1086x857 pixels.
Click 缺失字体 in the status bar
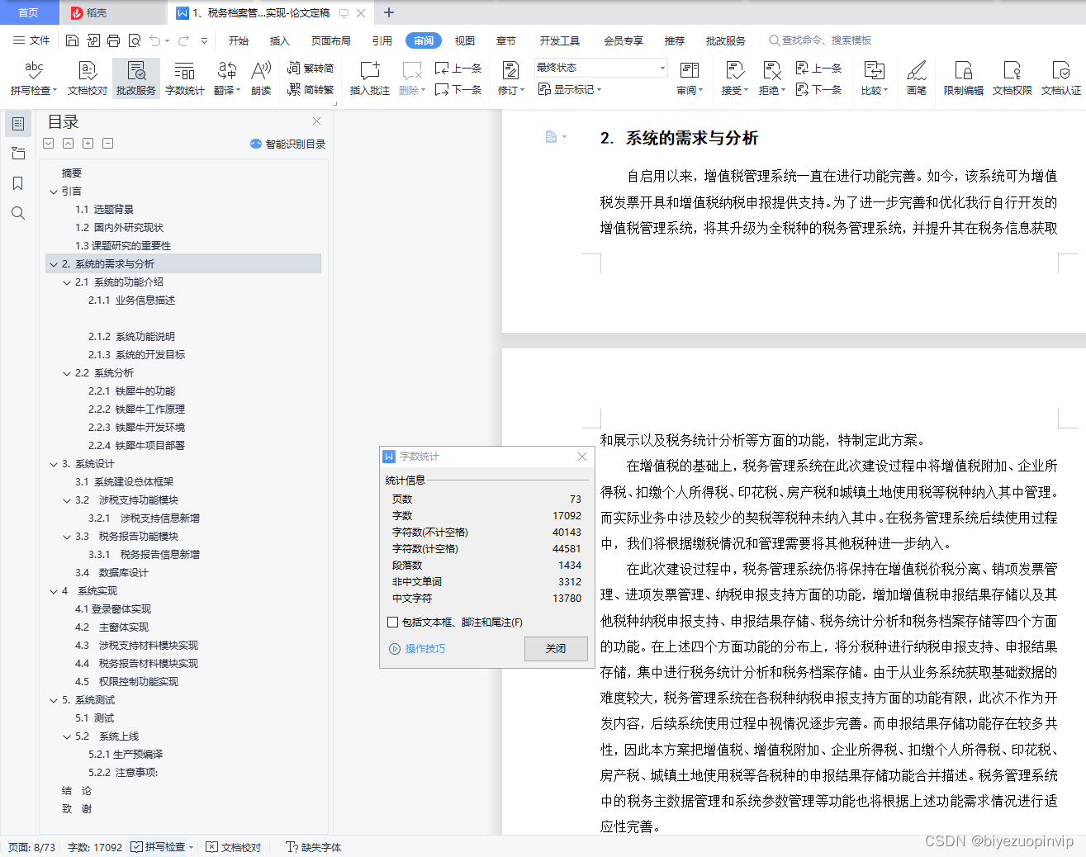click(313, 847)
